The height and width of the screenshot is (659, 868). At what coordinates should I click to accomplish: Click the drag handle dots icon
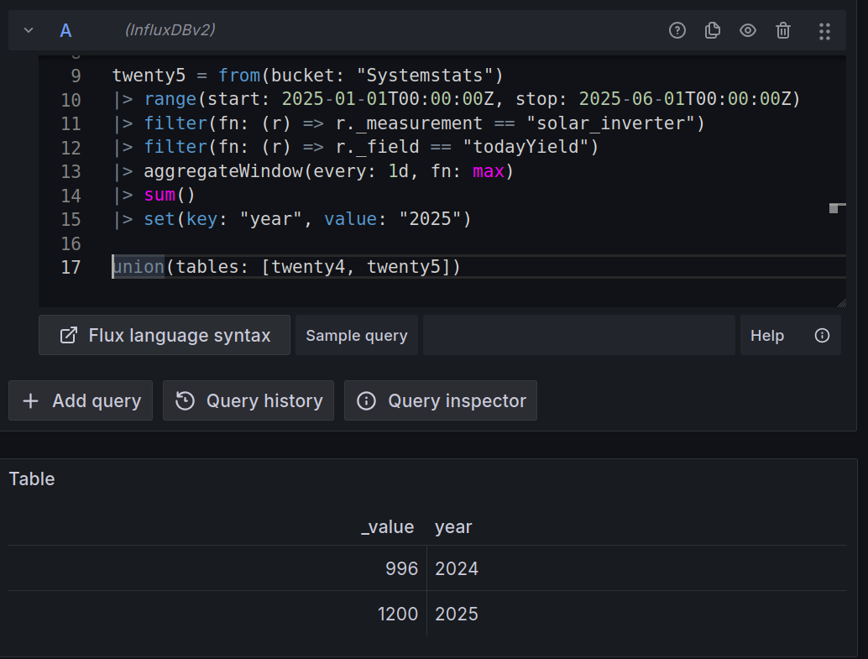[824, 31]
